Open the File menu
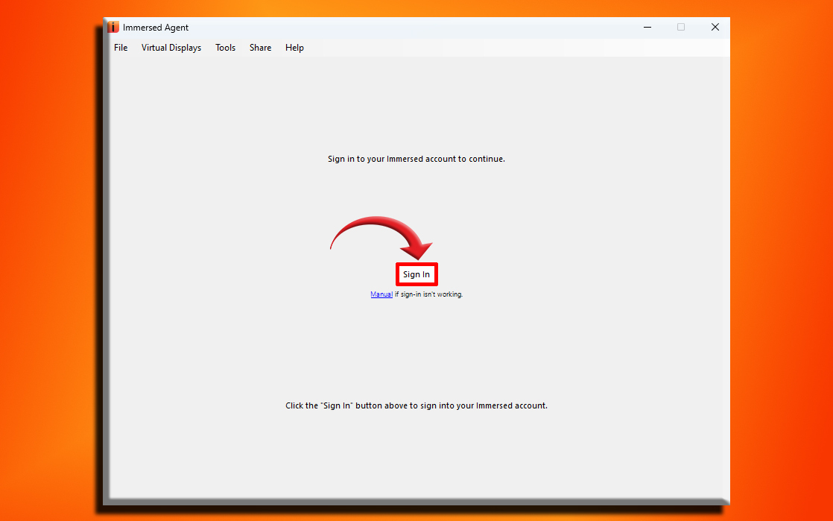 click(x=121, y=48)
